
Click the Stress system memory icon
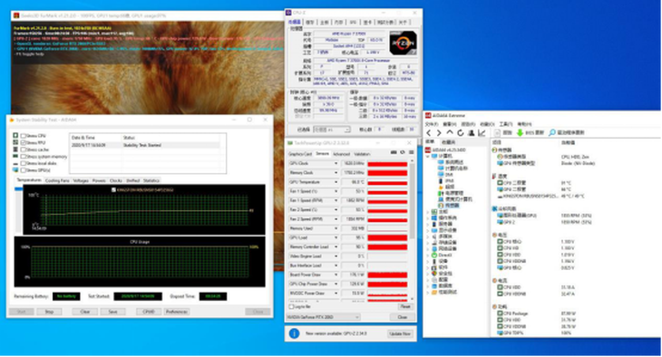(15, 157)
